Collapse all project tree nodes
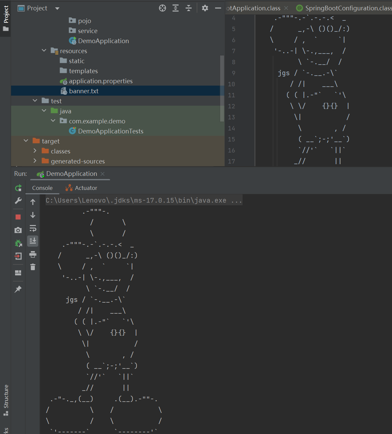The height and width of the screenshot is (434, 392). 189,8
